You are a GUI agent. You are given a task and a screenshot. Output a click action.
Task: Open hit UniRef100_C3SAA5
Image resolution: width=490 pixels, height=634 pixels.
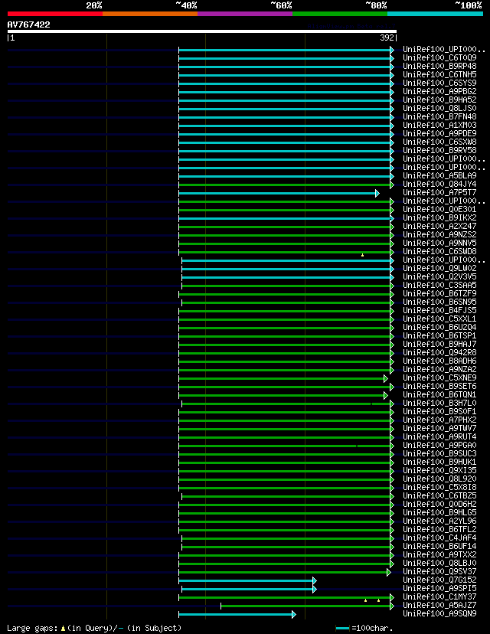439,285
